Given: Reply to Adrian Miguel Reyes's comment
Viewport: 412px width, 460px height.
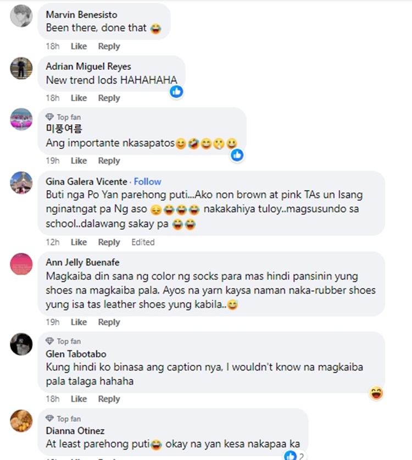Looking at the screenshot, I should (109, 98).
